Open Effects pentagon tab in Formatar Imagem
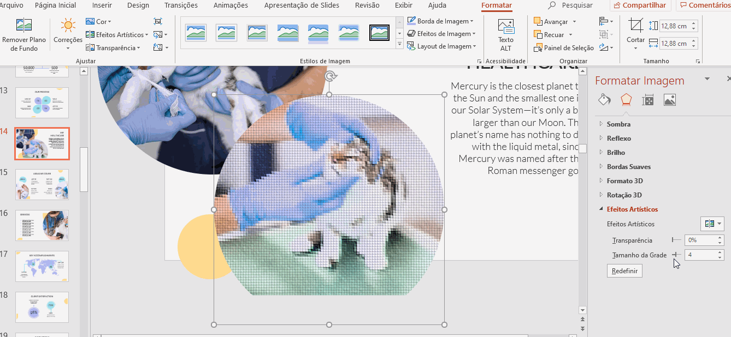The width and height of the screenshot is (731, 337). pos(626,99)
